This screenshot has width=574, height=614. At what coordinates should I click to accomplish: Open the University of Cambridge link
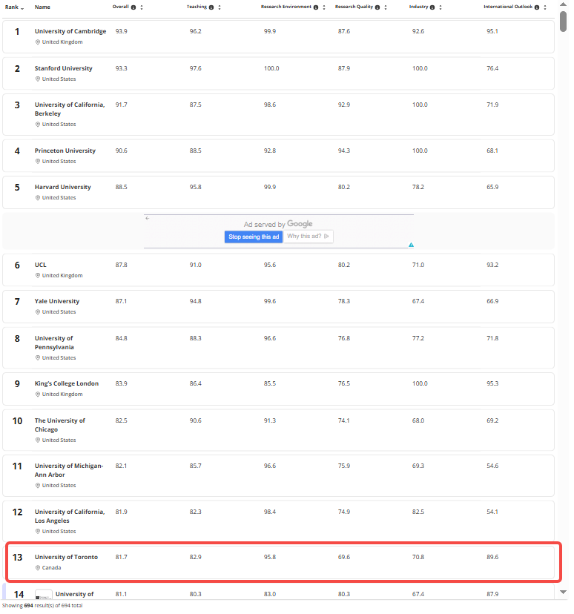click(70, 31)
